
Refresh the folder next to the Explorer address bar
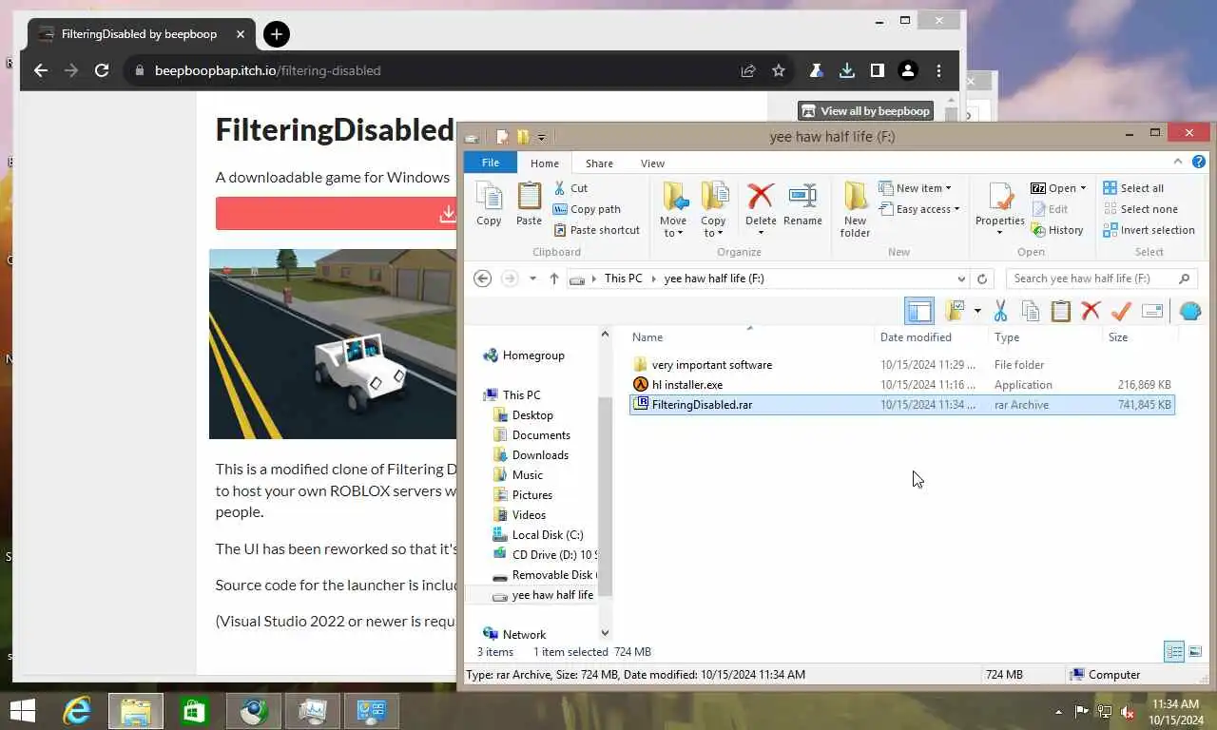[983, 279]
